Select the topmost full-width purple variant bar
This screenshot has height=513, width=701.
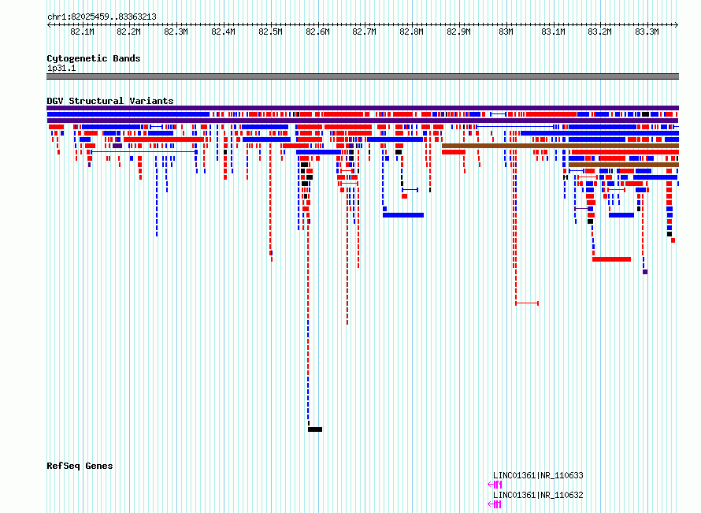click(x=362, y=108)
